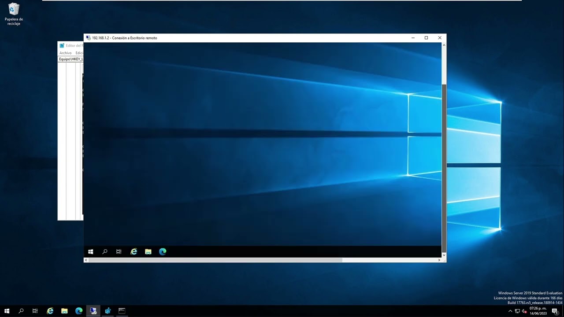The height and width of the screenshot is (317, 564).
Task: Open the network status tray icon
Action: pos(517,311)
